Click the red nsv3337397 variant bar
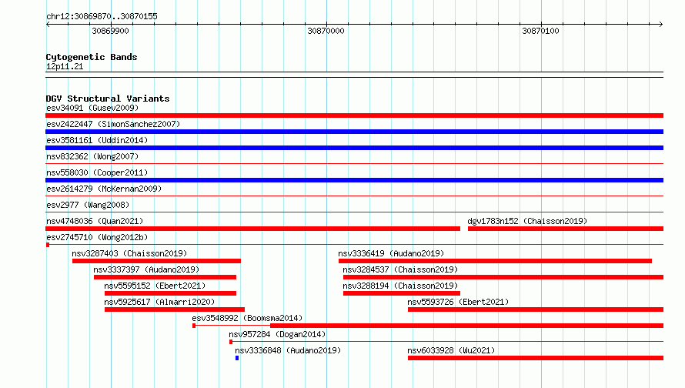The image size is (685, 388). [165, 277]
